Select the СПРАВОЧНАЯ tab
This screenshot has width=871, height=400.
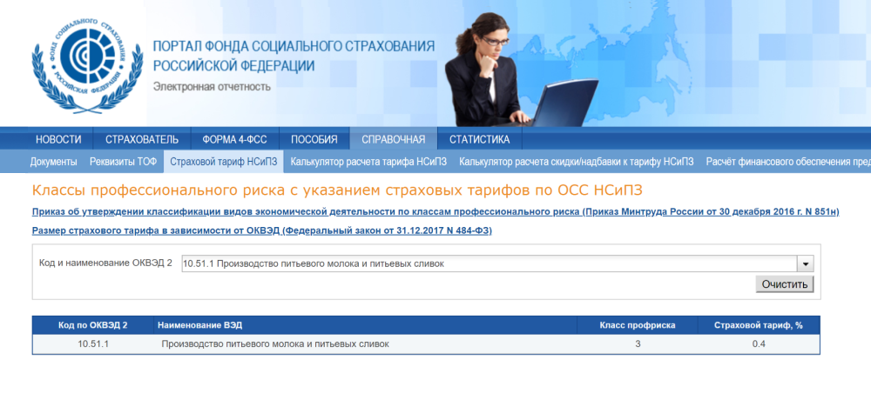click(x=393, y=139)
